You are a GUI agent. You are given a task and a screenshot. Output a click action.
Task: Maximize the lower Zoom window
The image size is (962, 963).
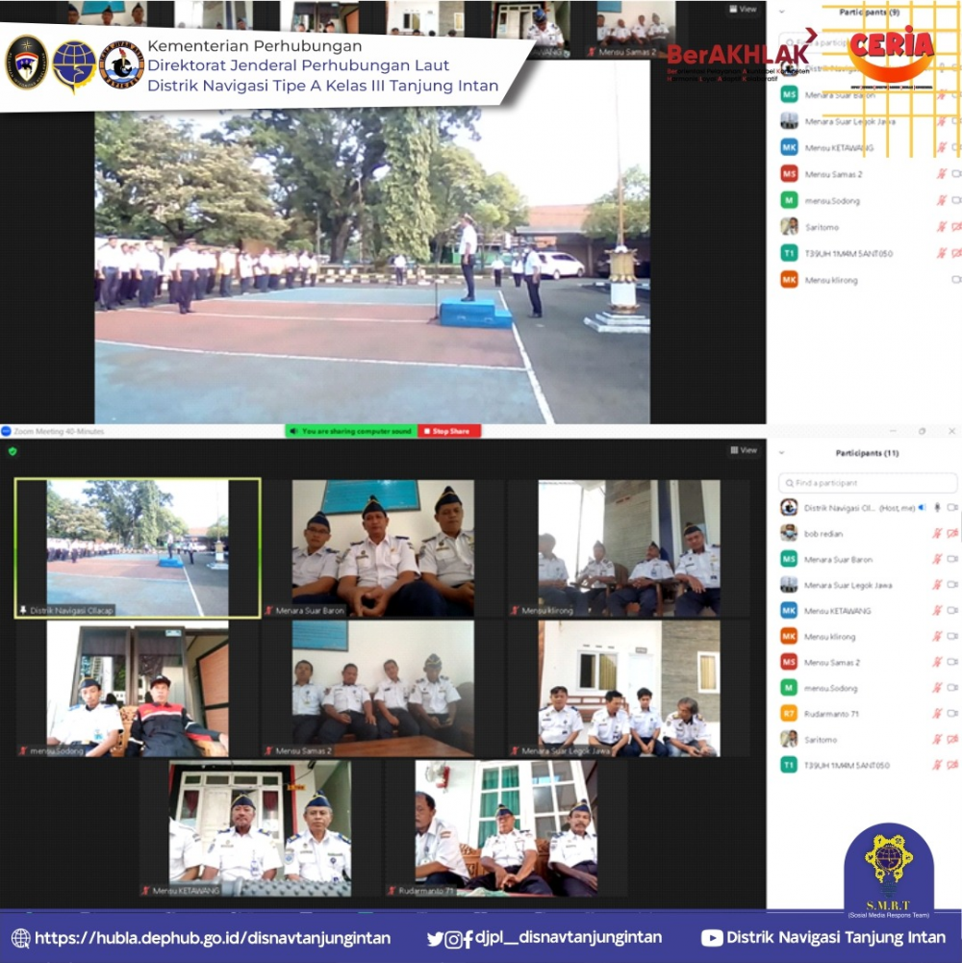[x=922, y=431]
